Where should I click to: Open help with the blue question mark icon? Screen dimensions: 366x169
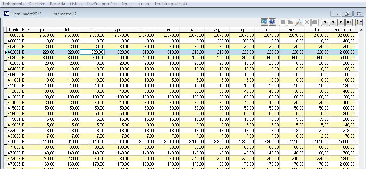272,22
